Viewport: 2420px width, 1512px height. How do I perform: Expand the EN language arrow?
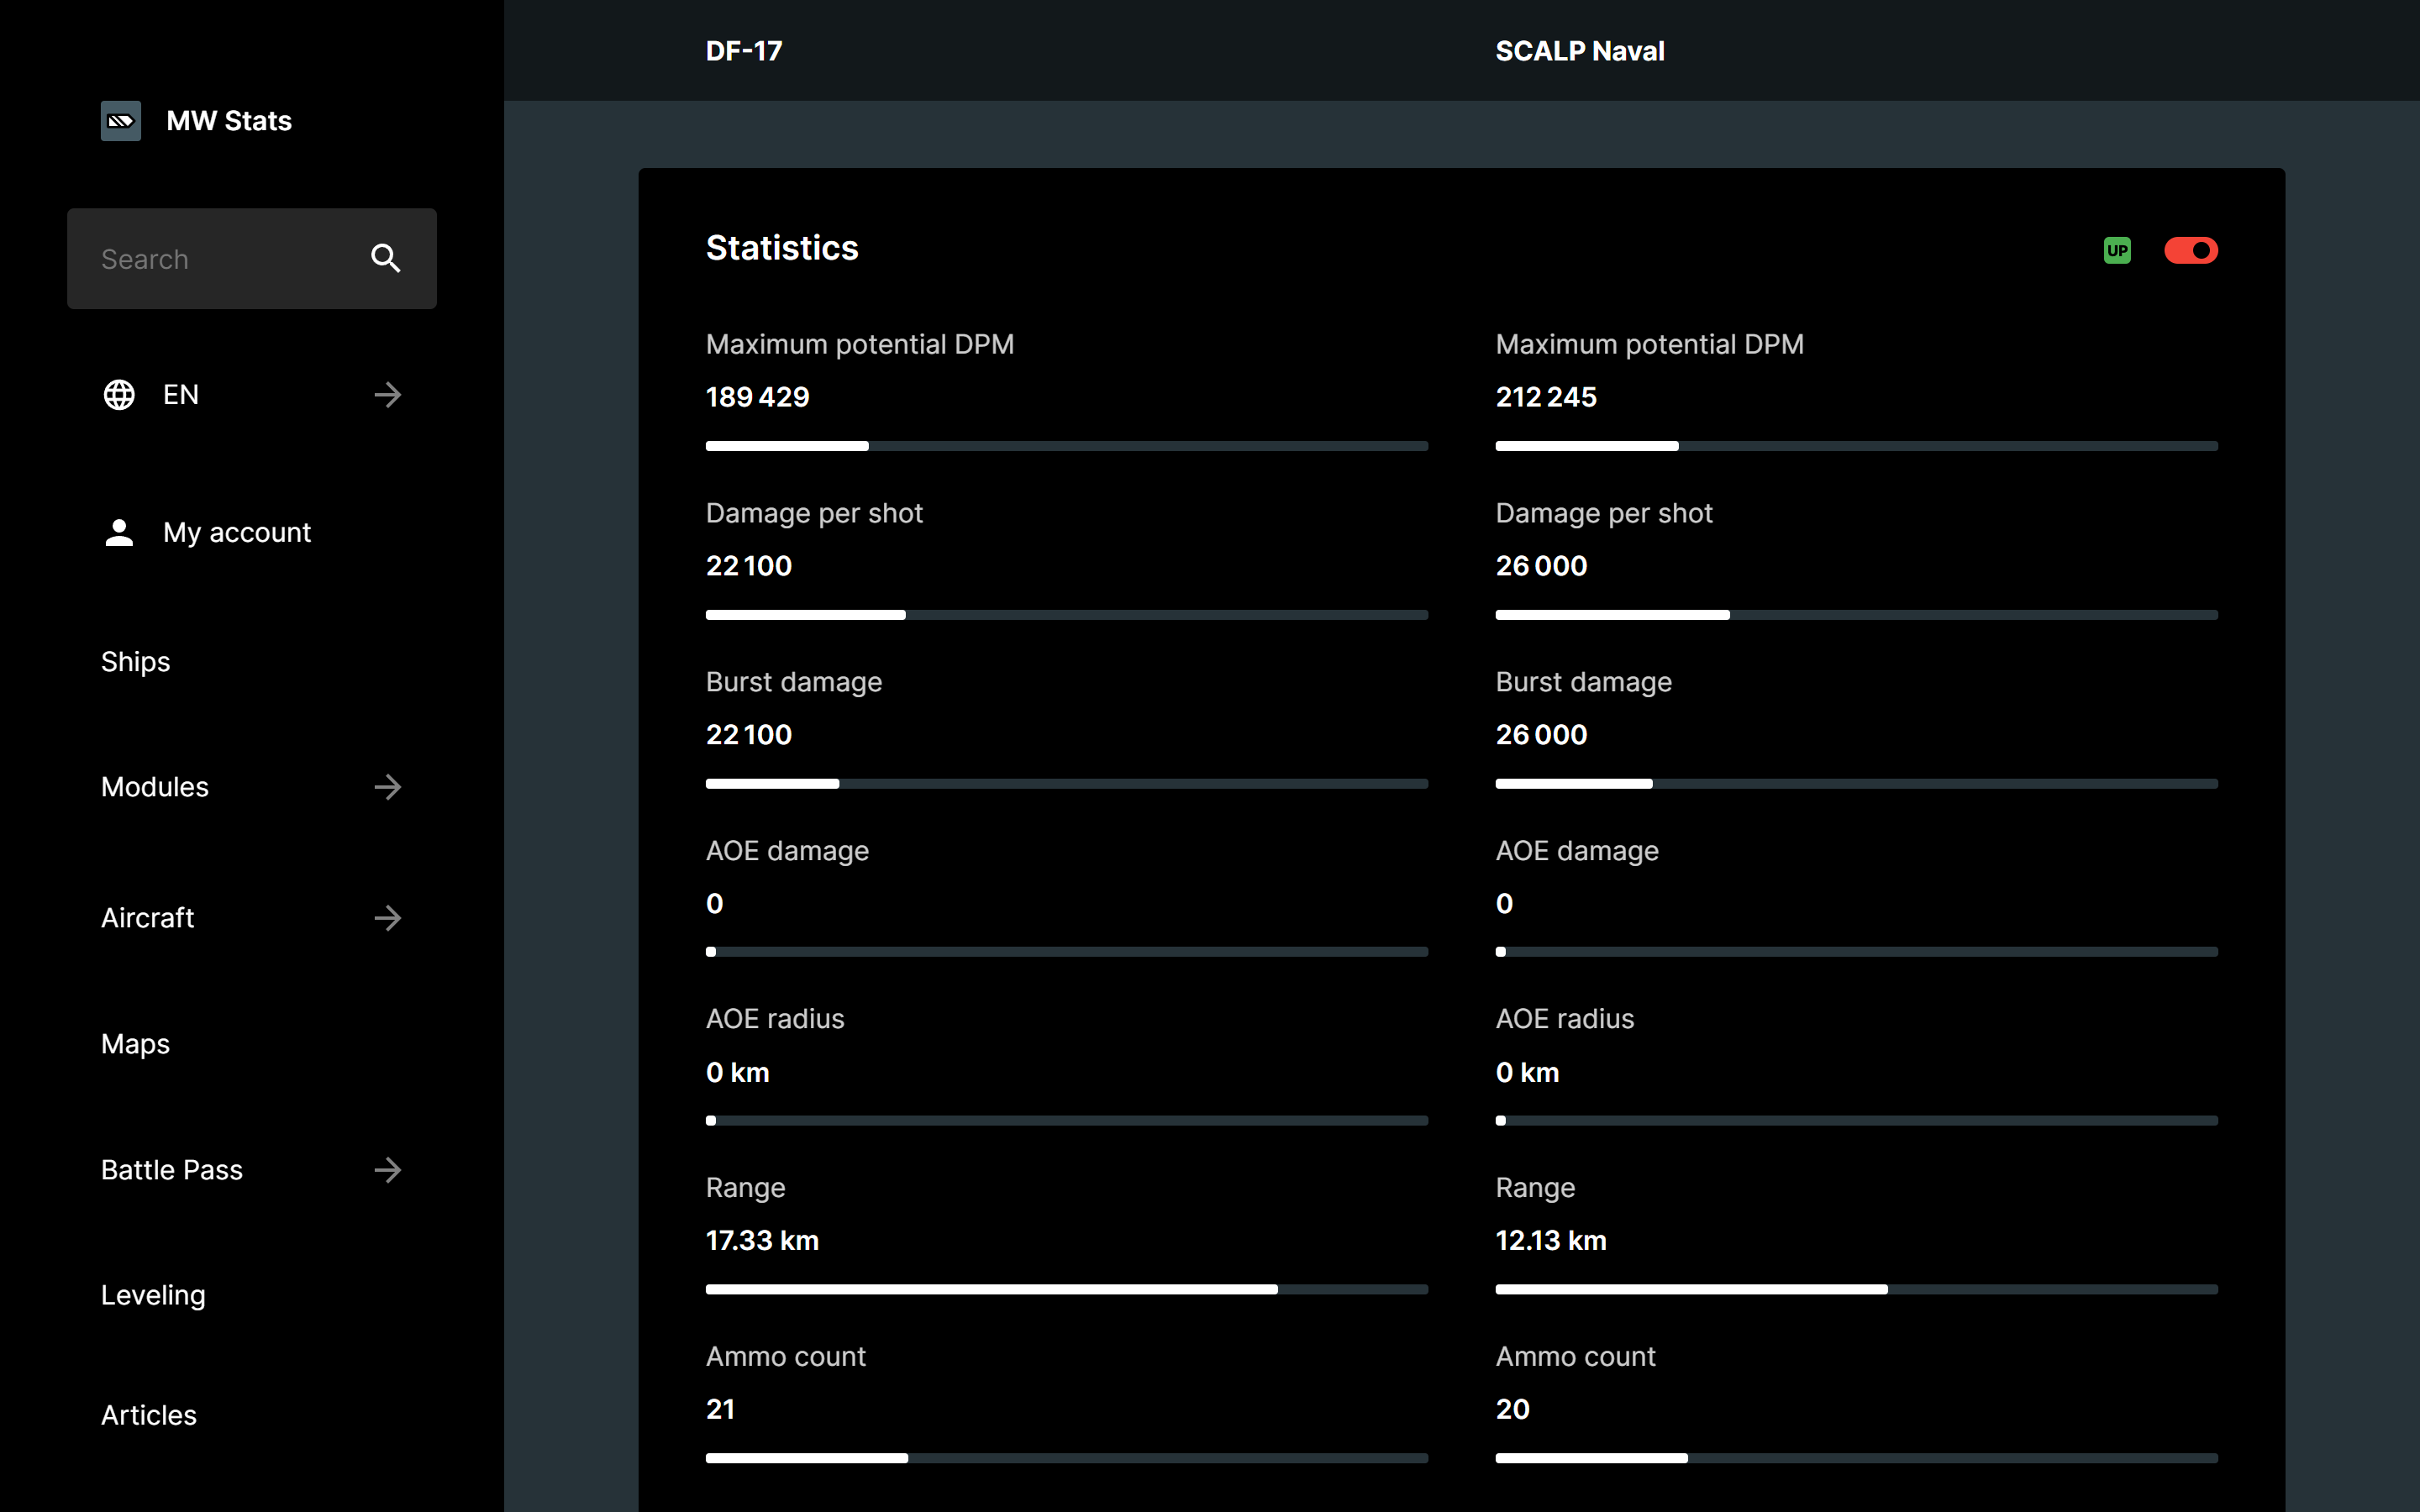click(x=388, y=395)
